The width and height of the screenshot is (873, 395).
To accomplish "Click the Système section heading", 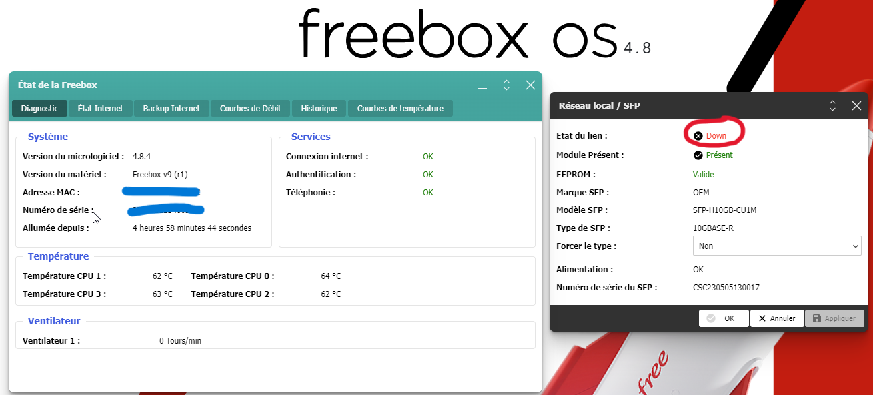I will (48, 137).
